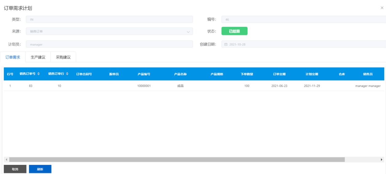Screen dimensions: 386x174
Task: Click the 跟单员 column header
Action: 114,74
